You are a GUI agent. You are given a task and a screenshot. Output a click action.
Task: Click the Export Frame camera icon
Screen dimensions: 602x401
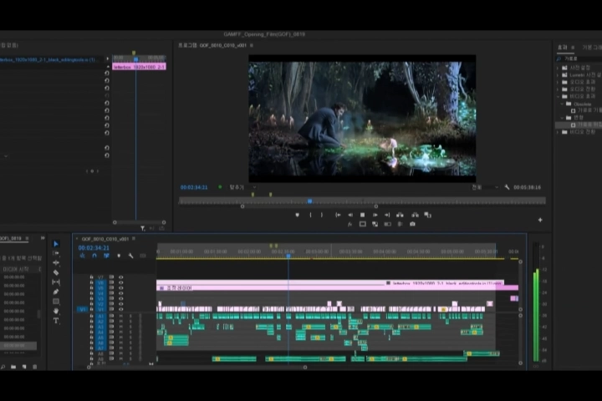412,224
